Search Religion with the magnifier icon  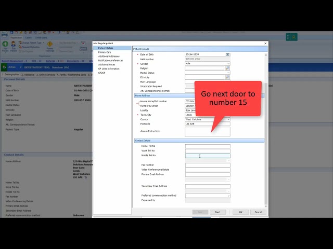[x=227, y=68]
